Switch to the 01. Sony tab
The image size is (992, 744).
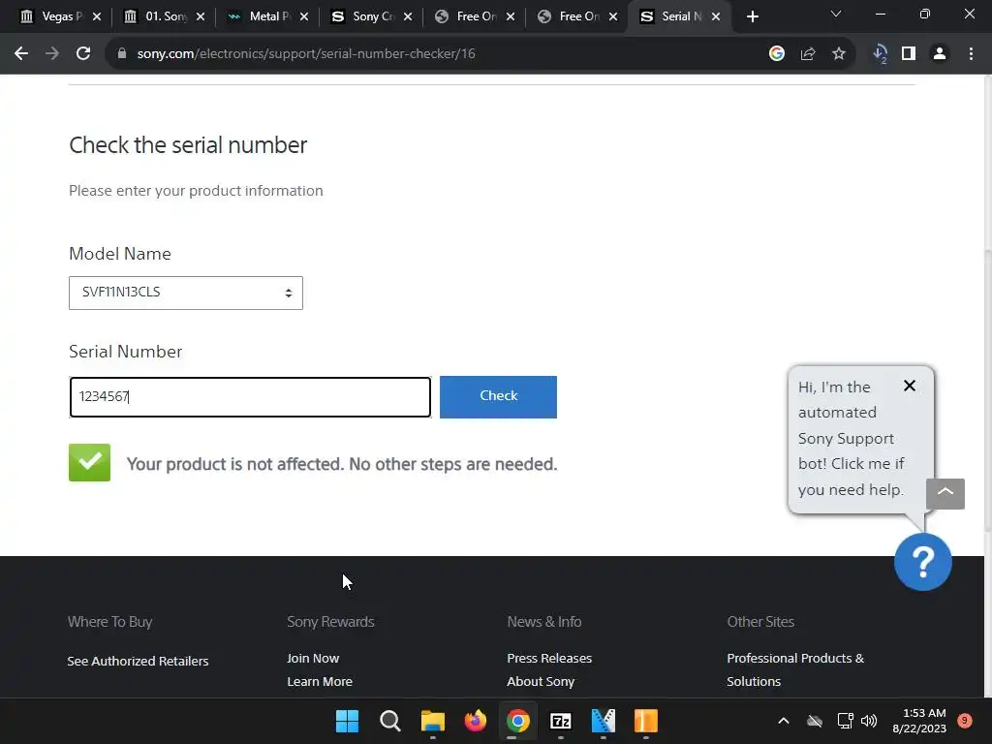[x=156, y=16]
